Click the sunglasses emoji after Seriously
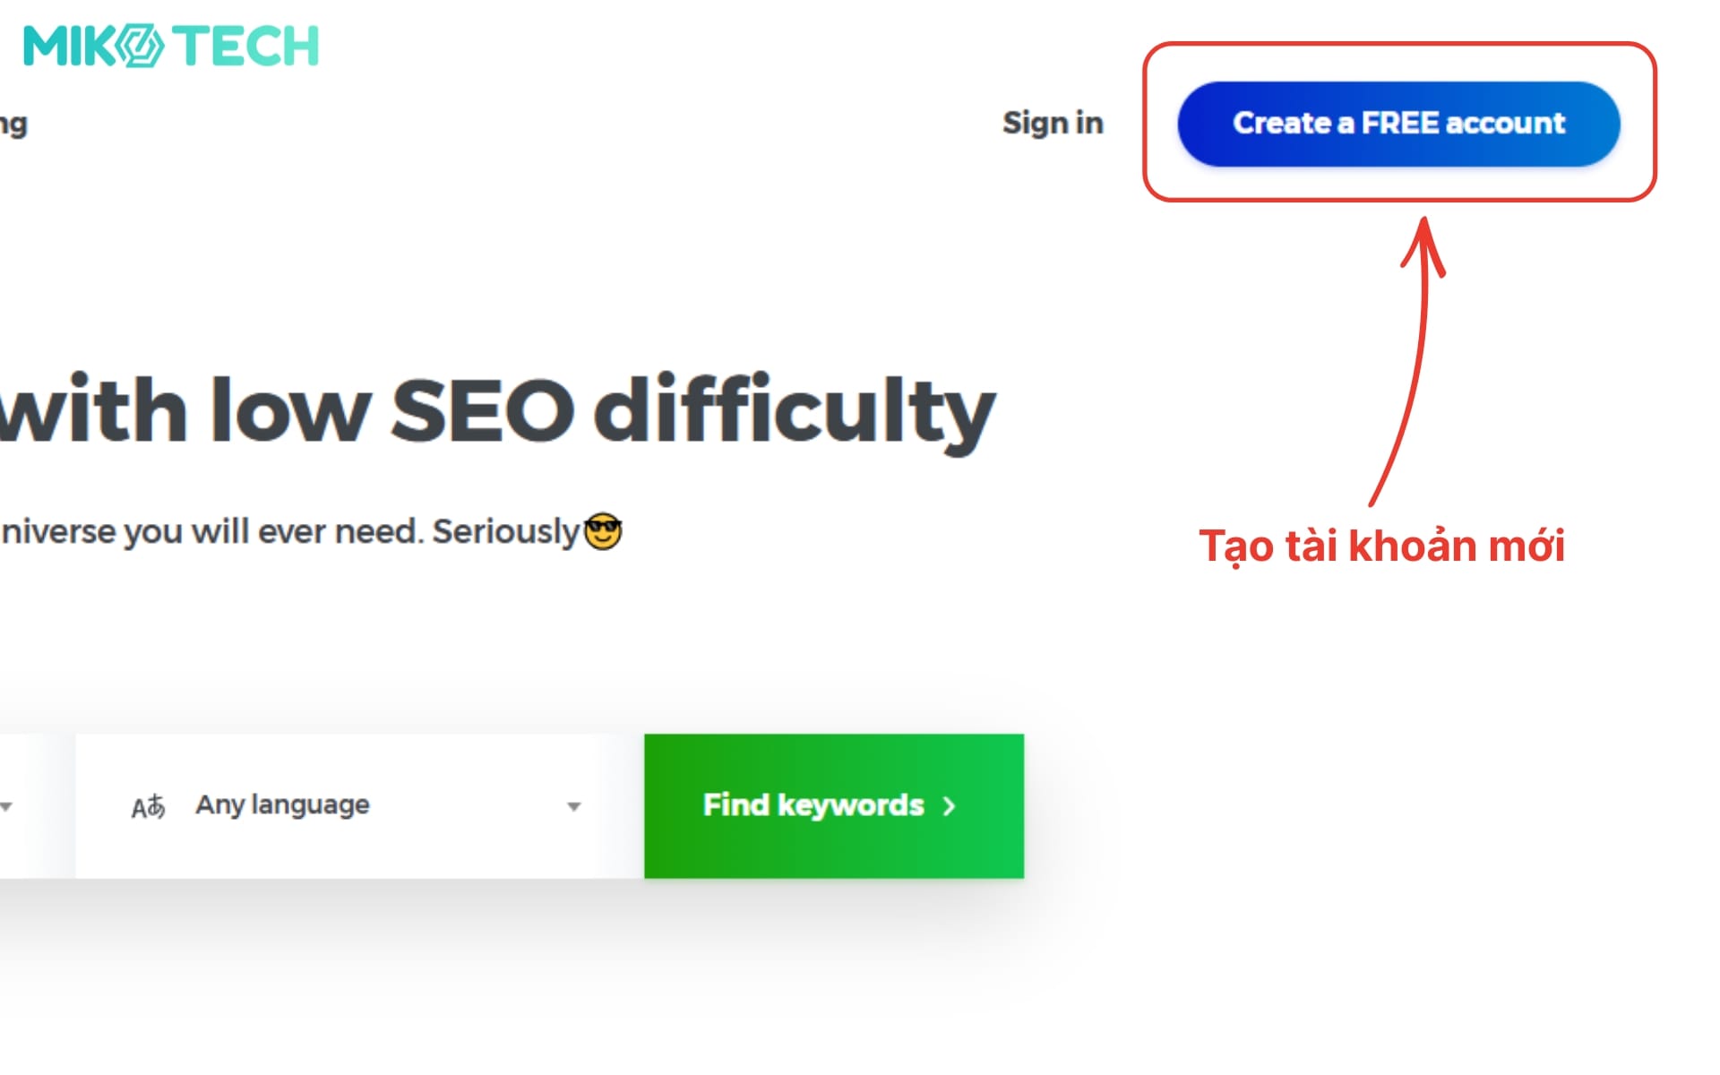Screen dimensions: 1720x1075 tap(603, 531)
